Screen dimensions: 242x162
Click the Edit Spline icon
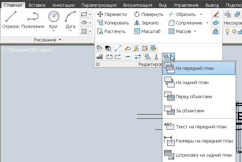pos(136,48)
